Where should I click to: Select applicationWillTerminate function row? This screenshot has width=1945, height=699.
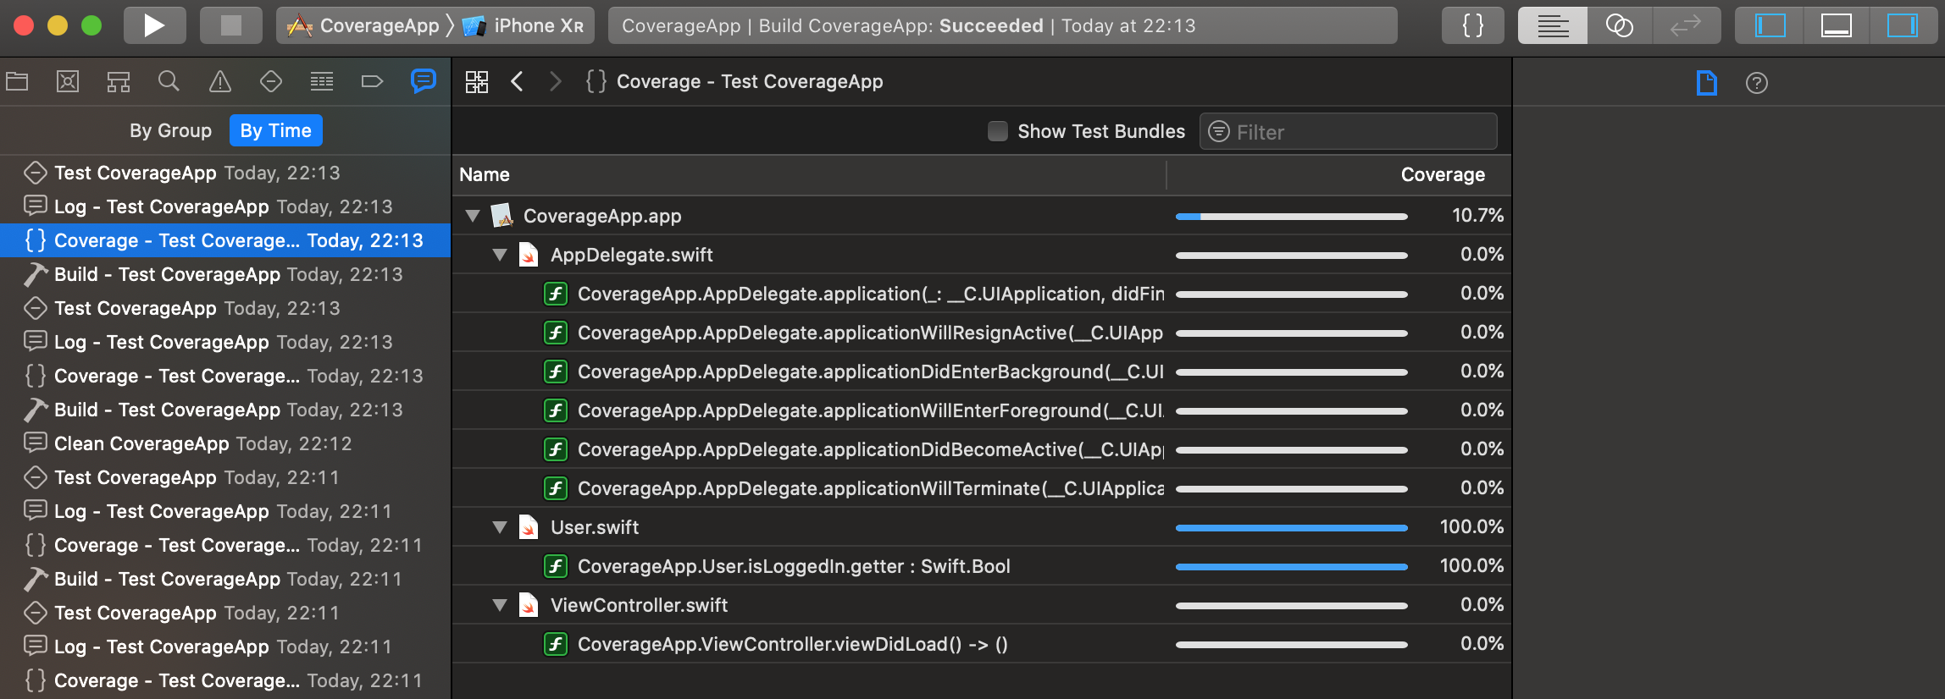click(x=982, y=488)
